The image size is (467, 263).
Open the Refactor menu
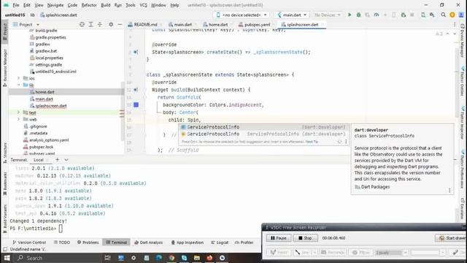[89, 5]
